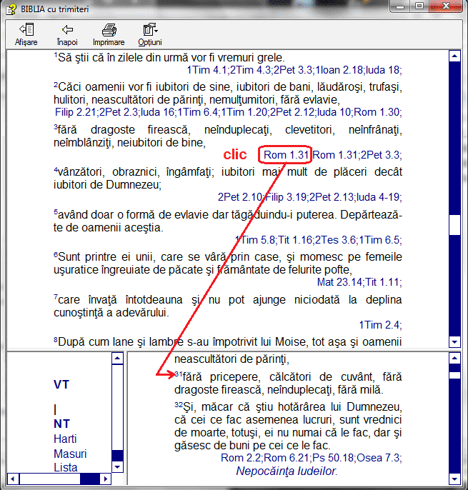Click the lower verse pane scrollbar thumb
Screen dimensions: 468x490
[454, 375]
